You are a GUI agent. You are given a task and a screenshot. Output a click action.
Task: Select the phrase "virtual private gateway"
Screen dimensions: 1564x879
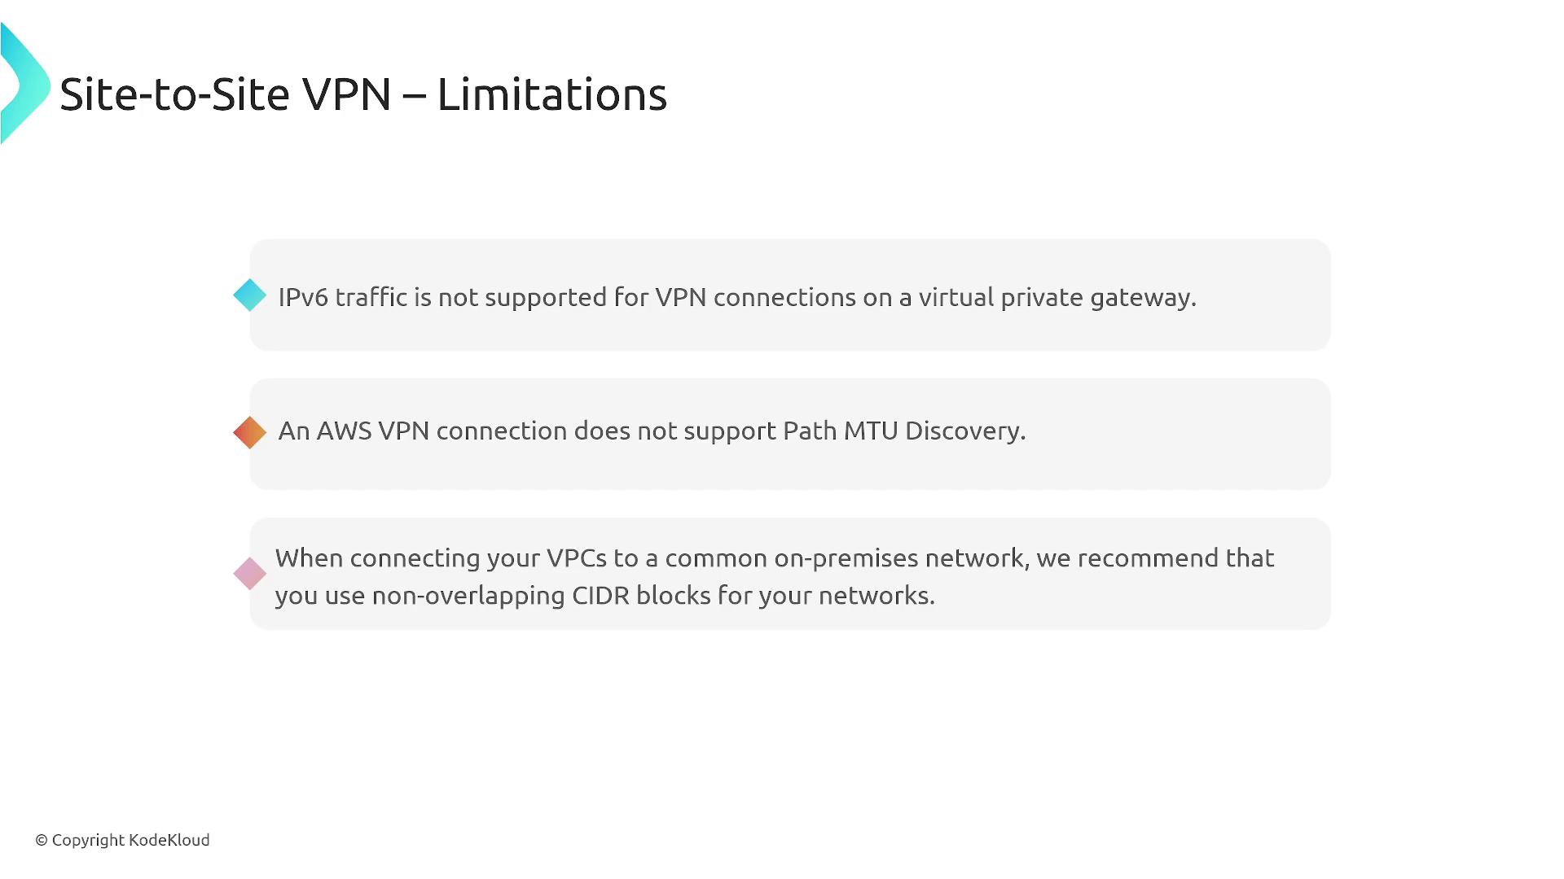point(1056,298)
